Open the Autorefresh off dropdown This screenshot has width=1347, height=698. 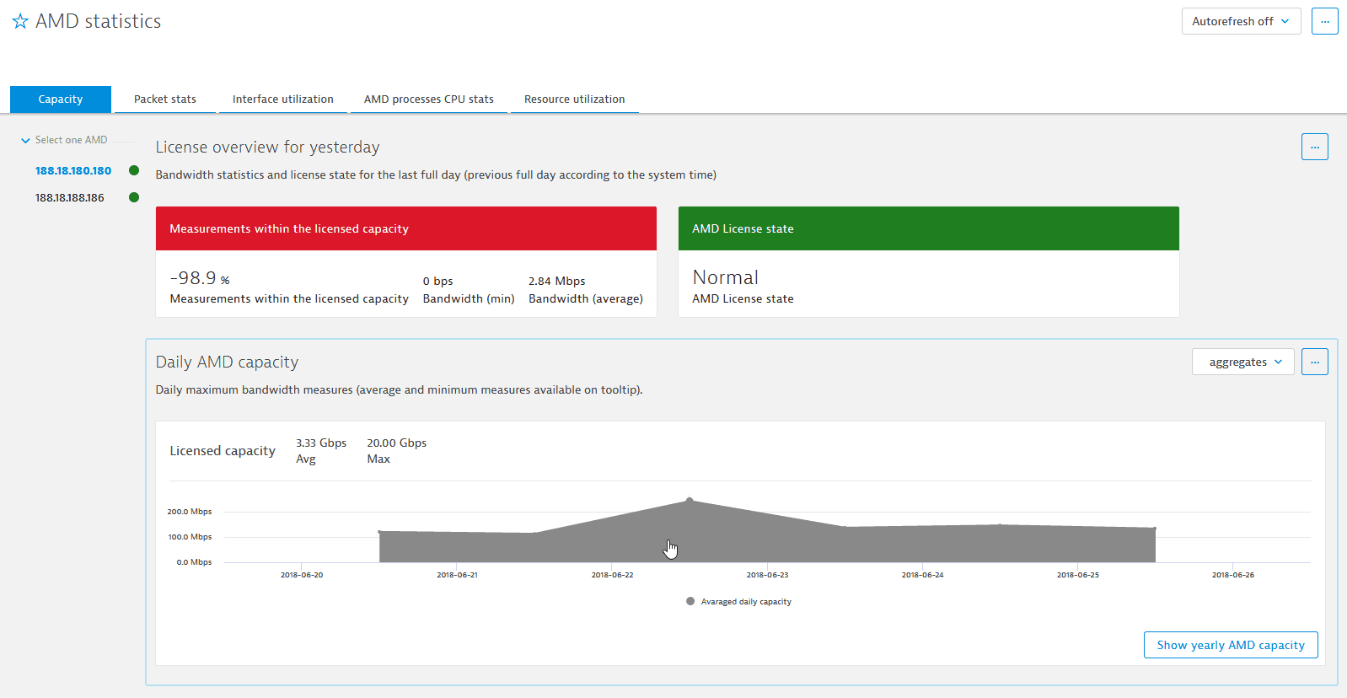coord(1241,21)
